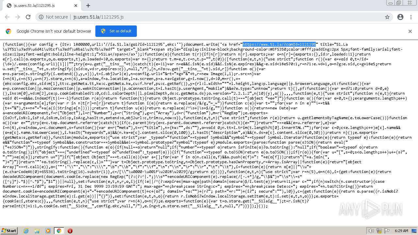
Task: Dismiss the default browser infobar
Action: [410, 31]
